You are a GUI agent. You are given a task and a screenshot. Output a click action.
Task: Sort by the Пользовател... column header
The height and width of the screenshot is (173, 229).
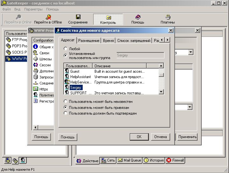pos(78,66)
